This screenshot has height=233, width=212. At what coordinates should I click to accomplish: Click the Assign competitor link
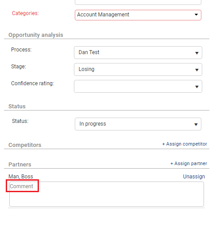point(185,144)
